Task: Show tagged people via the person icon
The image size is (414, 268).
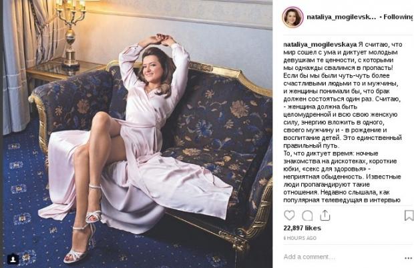Action: [x=13, y=259]
